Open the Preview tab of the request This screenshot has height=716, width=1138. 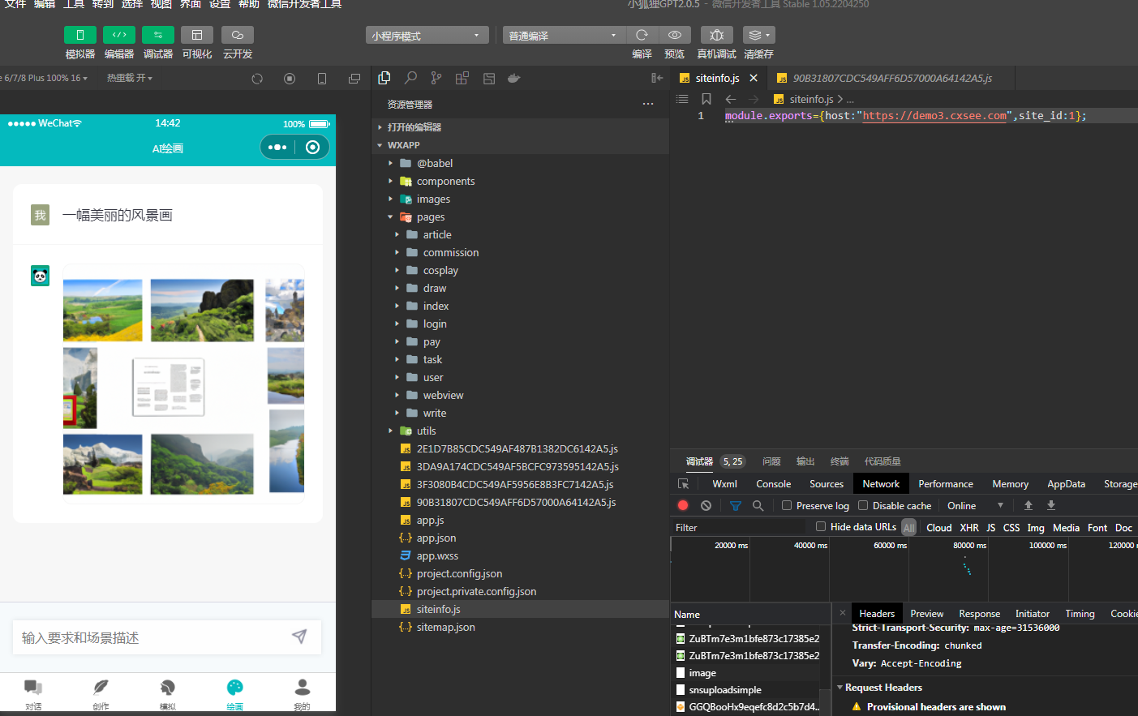pos(926,613)
